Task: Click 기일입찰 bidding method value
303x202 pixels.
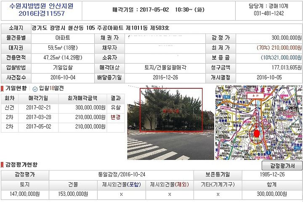Action: click(63, 68)
